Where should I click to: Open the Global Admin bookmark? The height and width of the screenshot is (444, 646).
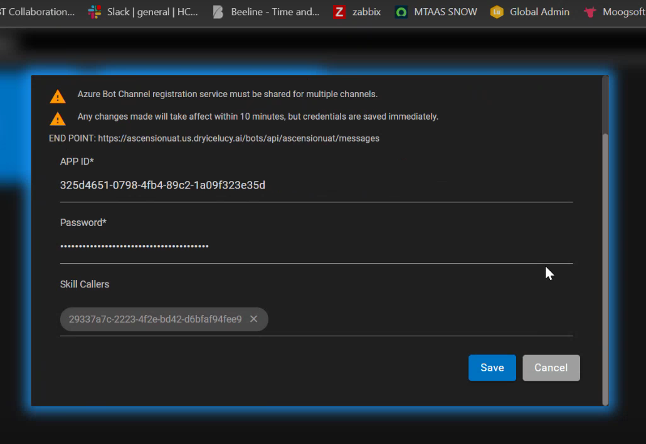(530, 12)
